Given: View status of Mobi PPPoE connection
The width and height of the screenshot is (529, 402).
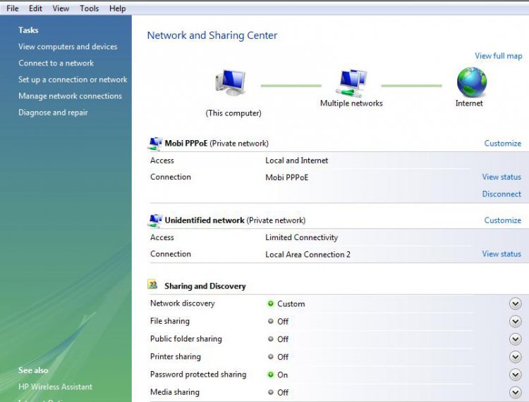Looking at the screenshot, I should pos(501,177).
